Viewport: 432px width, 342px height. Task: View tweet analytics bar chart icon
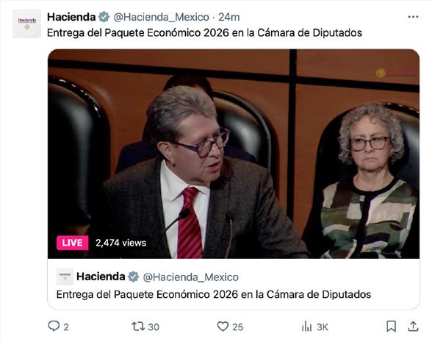click(x=306, y=327)
